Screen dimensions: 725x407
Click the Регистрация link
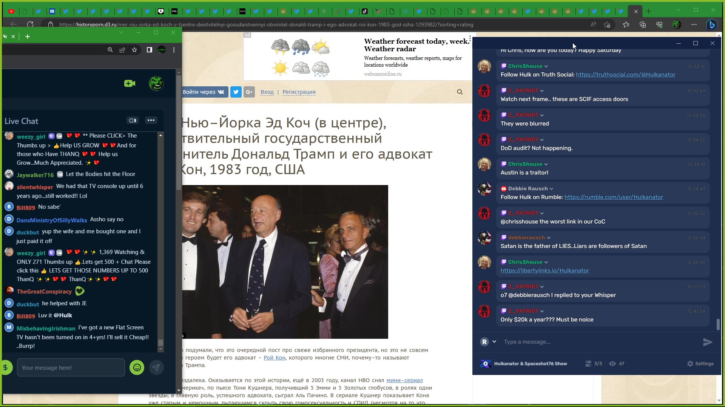(x=299, y=92)
